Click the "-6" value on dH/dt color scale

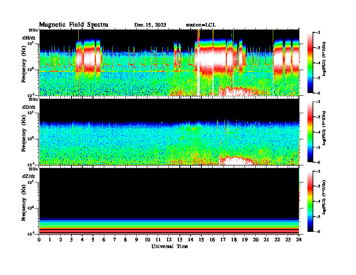(x=318, y=93)
